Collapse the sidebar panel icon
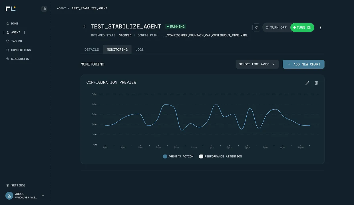The image size is (354, 205). pyautogui.click(x=44, y=9)
